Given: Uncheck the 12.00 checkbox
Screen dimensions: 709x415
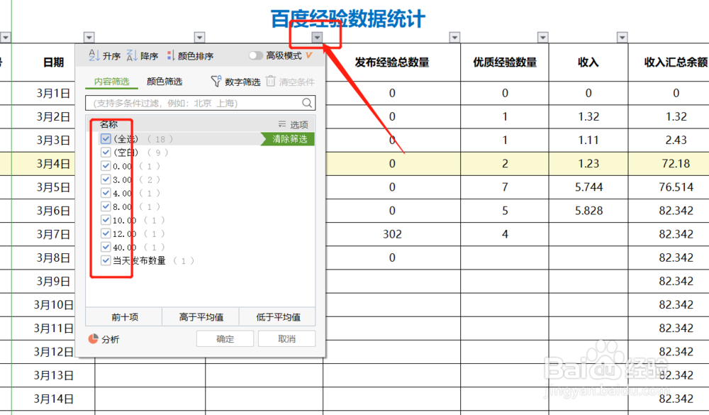Looking at the screenshot, I should tap(106, 233).
